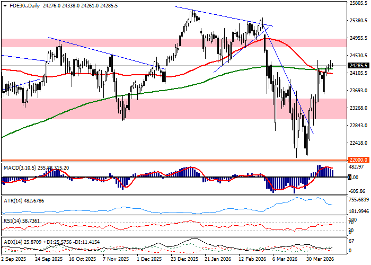Click the 12 Feb 2026 date label
This screenshot has width=371, height=265.
(x=253, y=260)
